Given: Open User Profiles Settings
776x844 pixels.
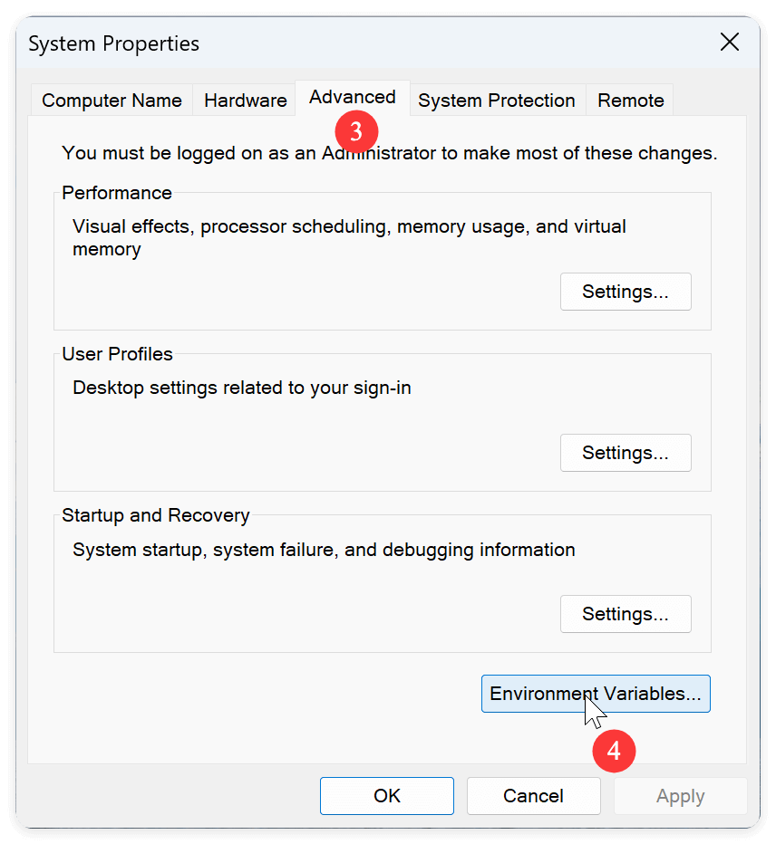Looking at the screenshot, I should tap(626, 453).
